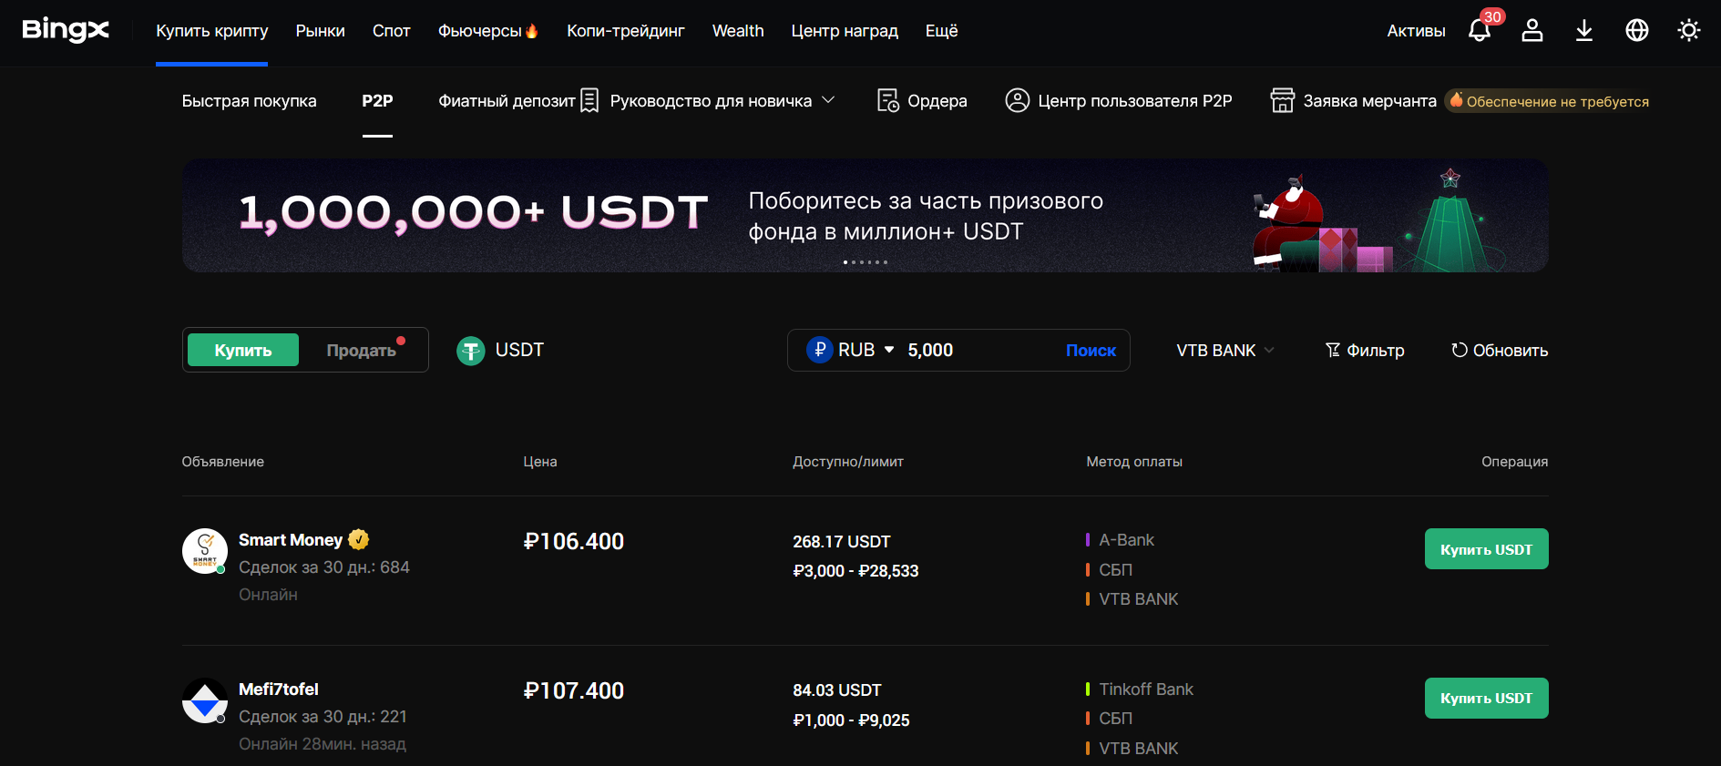Click Обновить refresh icon
The image size is (1721, 766).
click(1460, 351)
